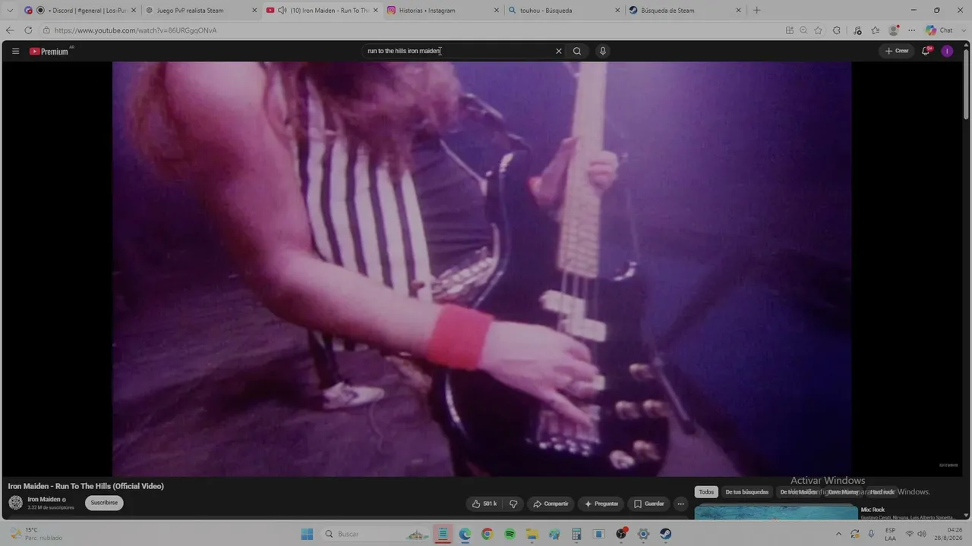972x546 pixels.
Task: Open Spotify from the taskbar
Action: (x=510, y=534)
